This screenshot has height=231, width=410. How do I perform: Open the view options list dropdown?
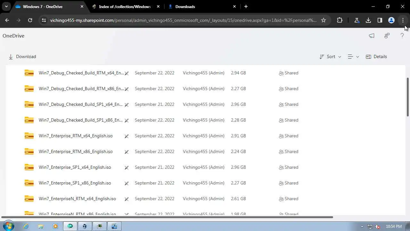pyautogui.click(x=353, y=56)
